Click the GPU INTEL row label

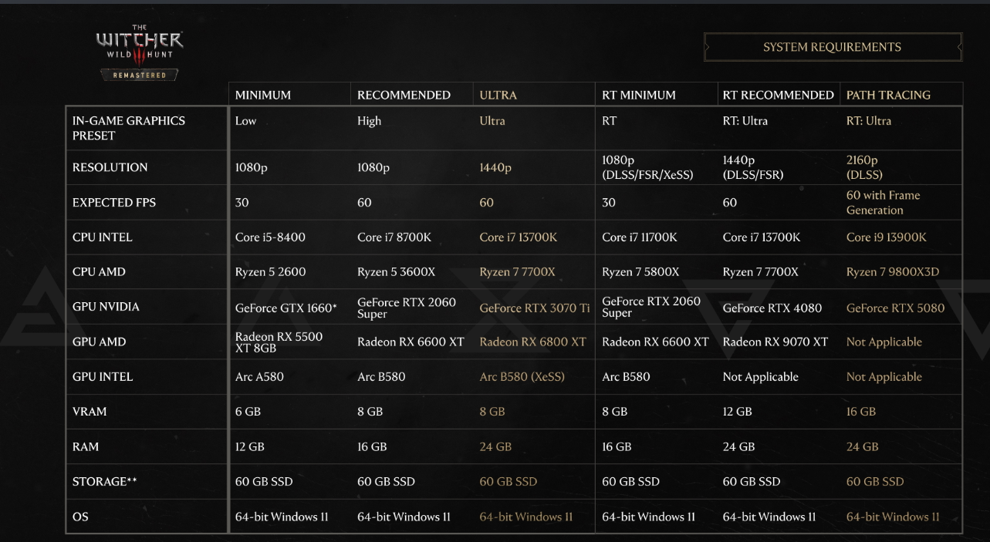coord(102,377)
